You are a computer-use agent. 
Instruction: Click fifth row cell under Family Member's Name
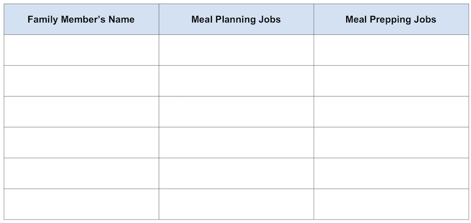coord(81,173)
